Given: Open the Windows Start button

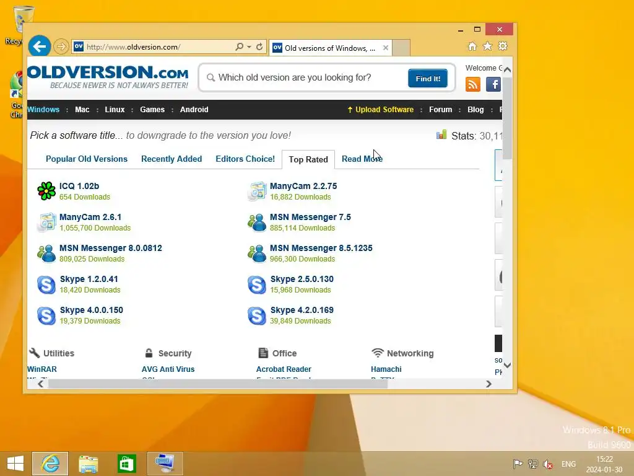Looking at the screenshot, I should (15, 464).
